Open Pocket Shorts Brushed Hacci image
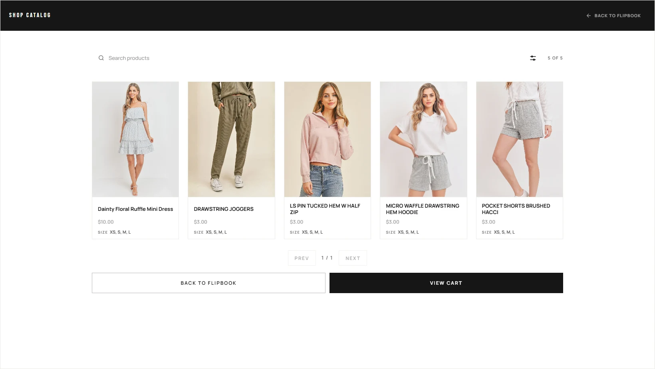The width and height of the screenshot is (655, 369). point(520,139)
